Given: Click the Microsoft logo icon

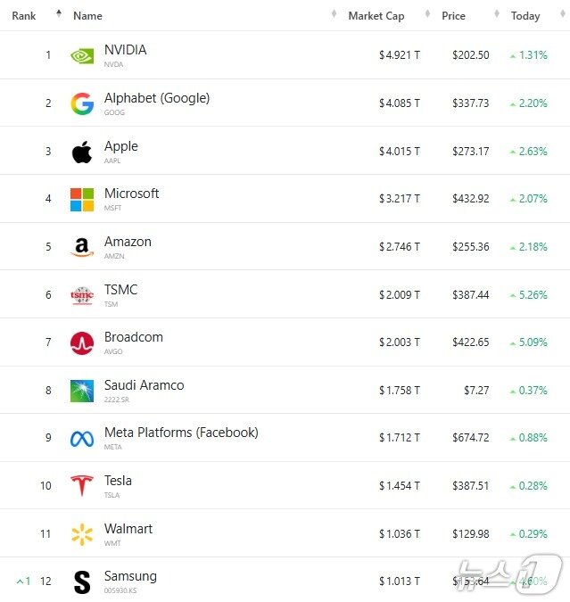Looking at the screenshot, I should pos(82,200).
